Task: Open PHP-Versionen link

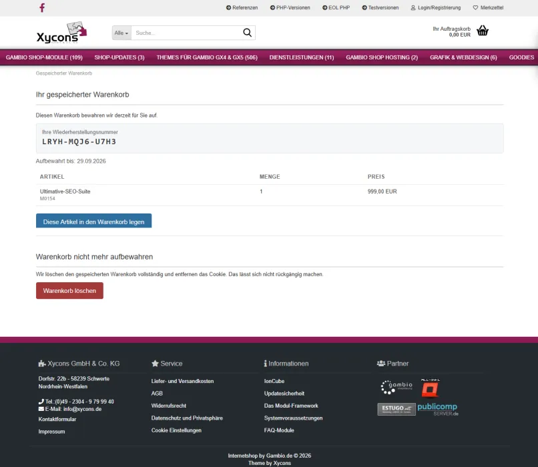Action: pos(290,7)
